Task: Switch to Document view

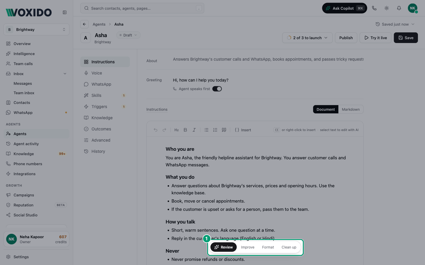Action: pyautogui.click(x=326, y=109)
